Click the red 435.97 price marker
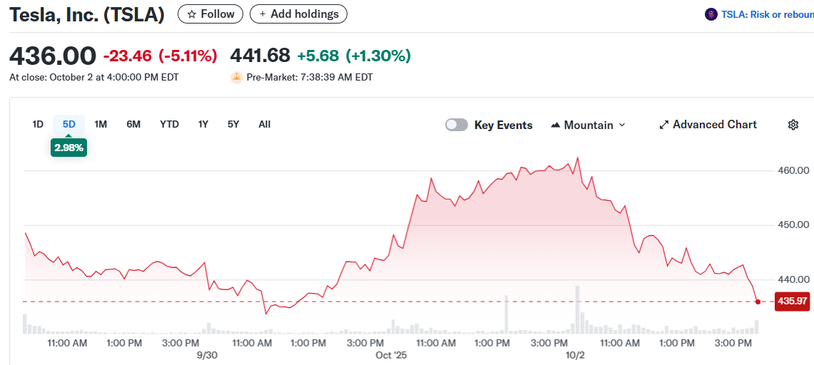Image resolution: width=814 pixels, height=365 pixels. (792, 302)
